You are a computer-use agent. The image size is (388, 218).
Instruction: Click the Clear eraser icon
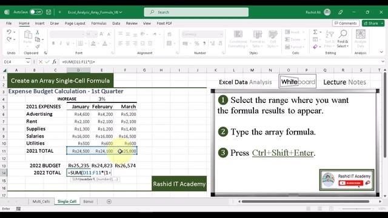[x=315, y=47]
